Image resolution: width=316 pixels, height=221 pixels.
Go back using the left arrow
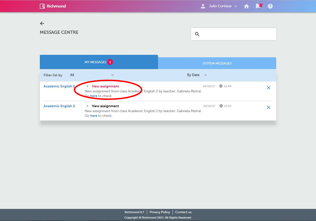(x=42, y=23)
